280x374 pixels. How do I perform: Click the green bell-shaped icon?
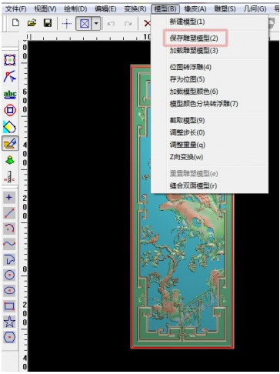pos(10,160)
